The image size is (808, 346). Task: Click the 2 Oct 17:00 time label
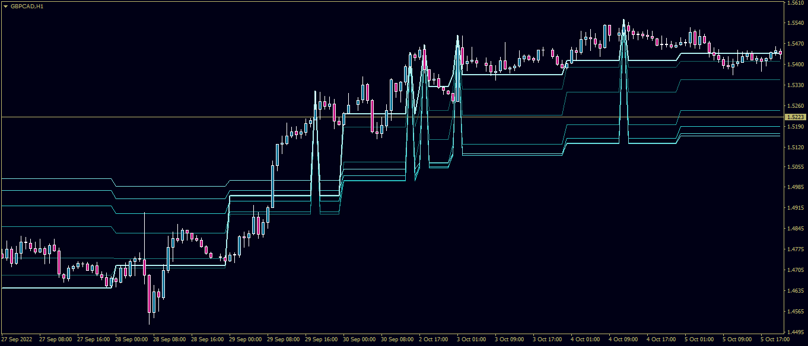pos(434,340)
